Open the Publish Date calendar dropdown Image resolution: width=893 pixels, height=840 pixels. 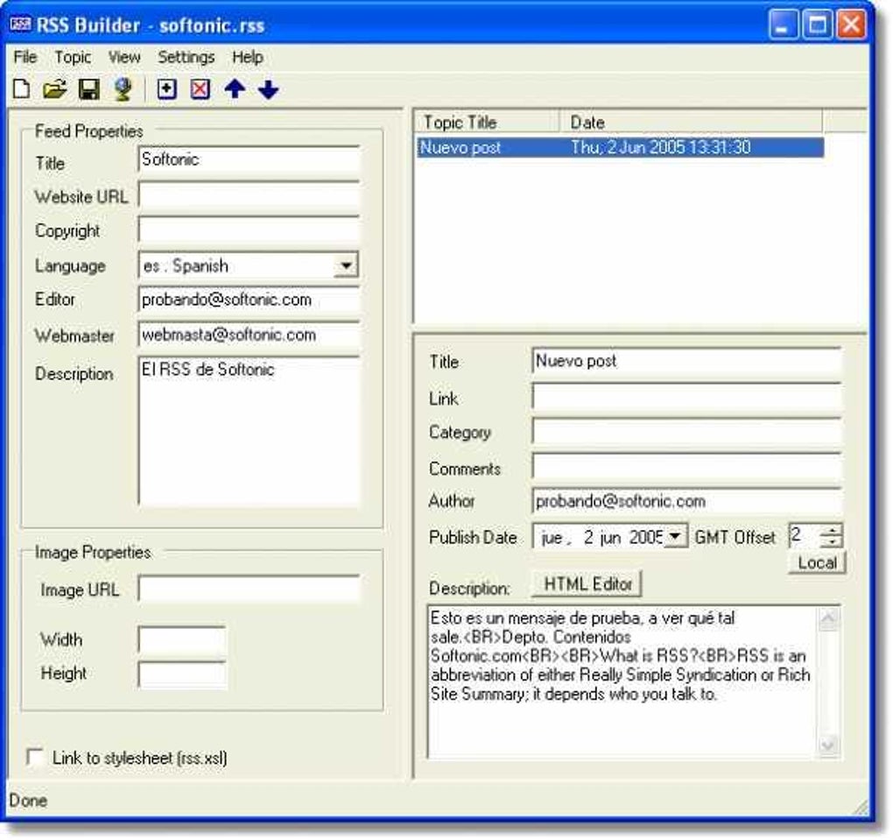coord(676,536)
